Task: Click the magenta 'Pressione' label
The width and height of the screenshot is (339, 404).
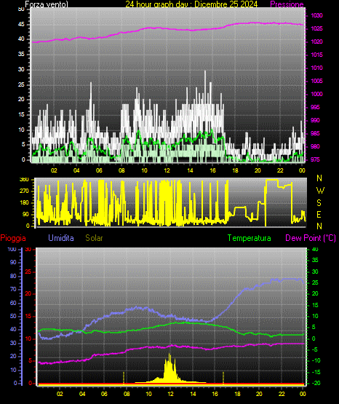Action: tap(287, 4)
